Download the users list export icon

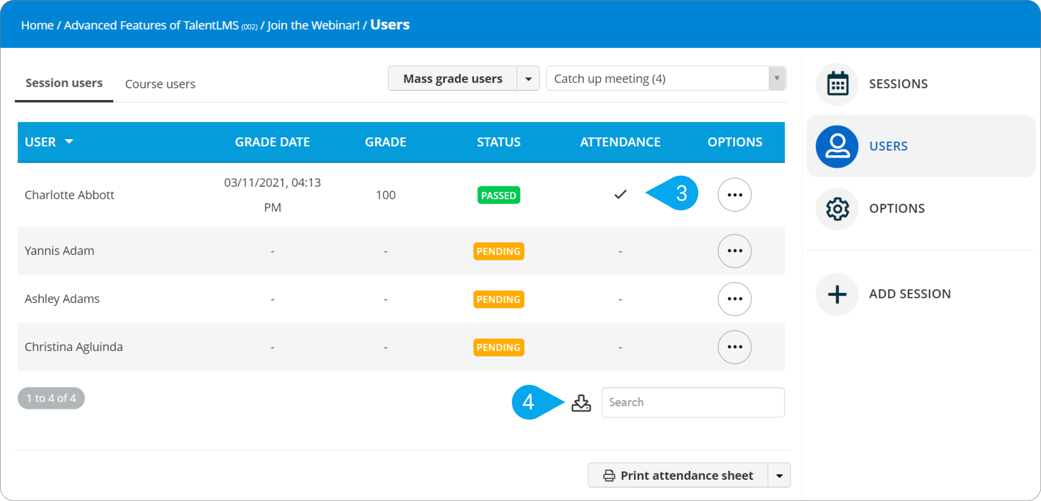point(581,402)
